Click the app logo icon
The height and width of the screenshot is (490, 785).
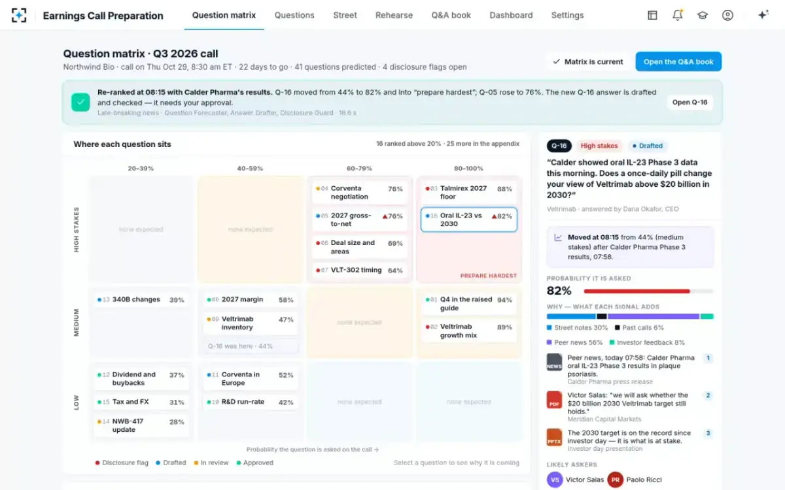point(19,15)
